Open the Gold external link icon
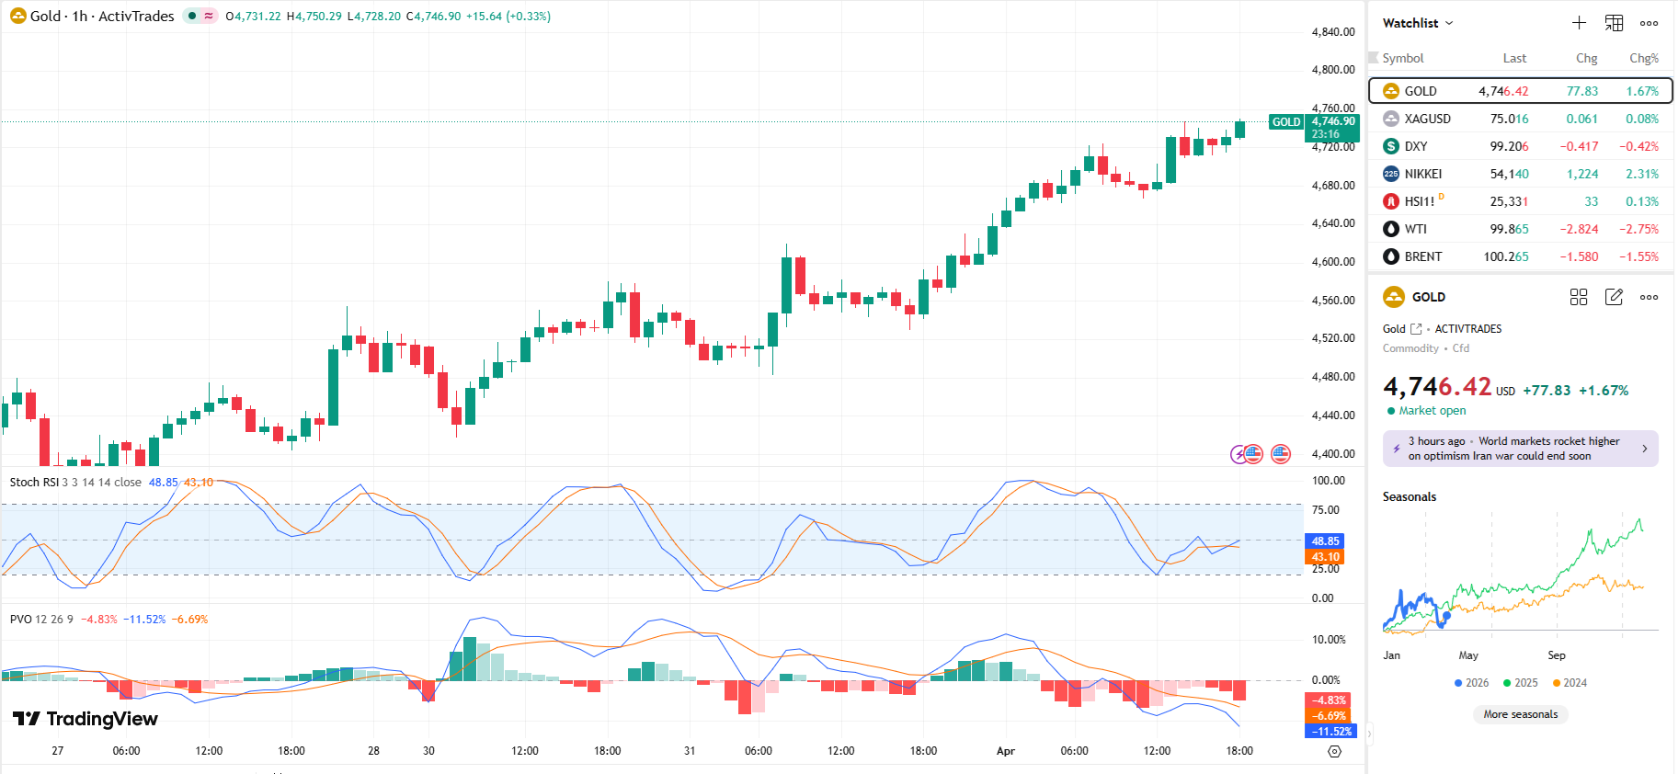This screenshot has width=1678, height=774. pyautogui.click(x=1416, y=329)
